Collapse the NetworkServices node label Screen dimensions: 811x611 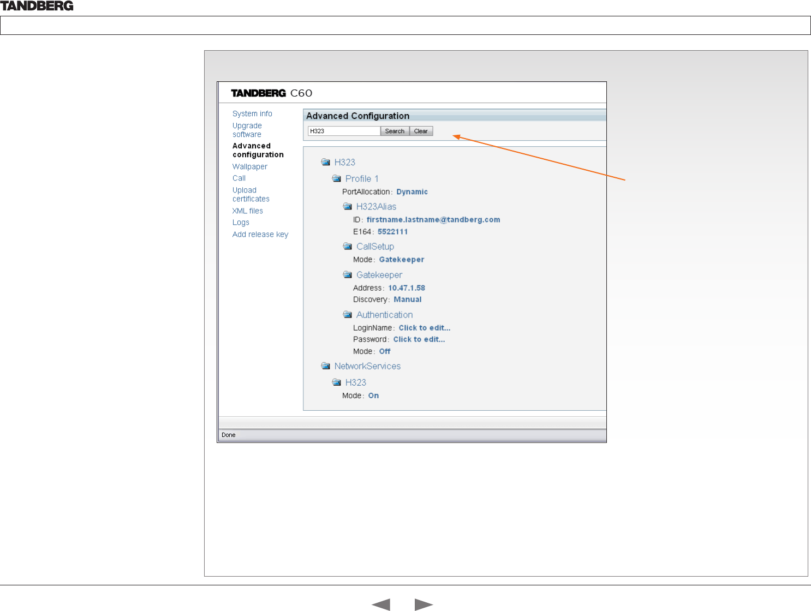tap(368, 366)
